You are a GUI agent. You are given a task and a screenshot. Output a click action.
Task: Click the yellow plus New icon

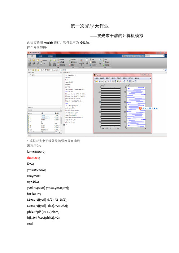point(34,60)
